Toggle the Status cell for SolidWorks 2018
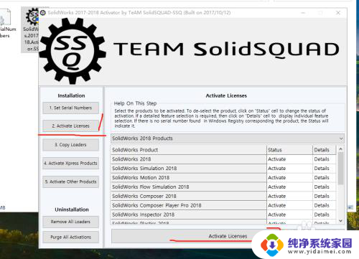 [289, 159]
